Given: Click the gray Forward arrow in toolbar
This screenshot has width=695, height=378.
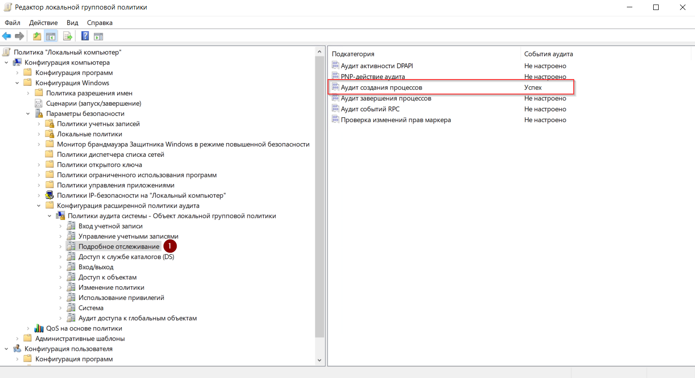Looking at the screenshot, I should tap(20, 36).
